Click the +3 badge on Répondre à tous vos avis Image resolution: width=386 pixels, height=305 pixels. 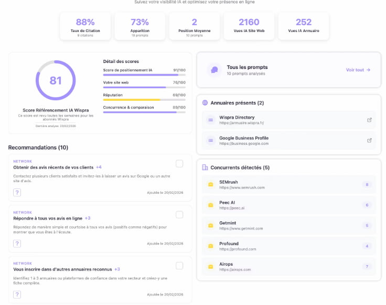88,218
